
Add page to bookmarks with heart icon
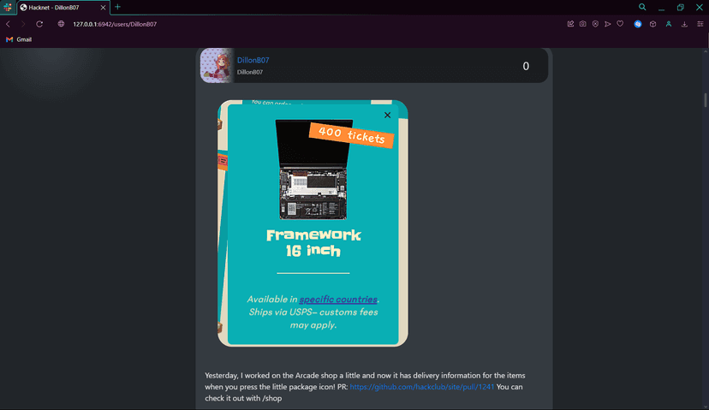click(620, 24)
